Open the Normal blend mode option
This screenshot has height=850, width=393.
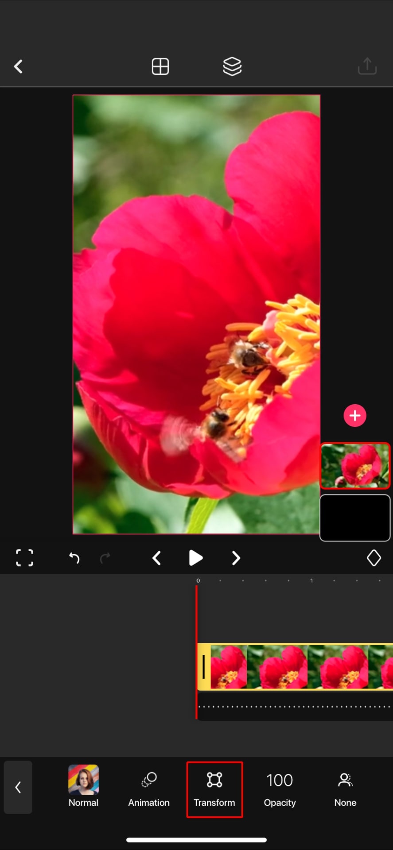tap(83, 786)
